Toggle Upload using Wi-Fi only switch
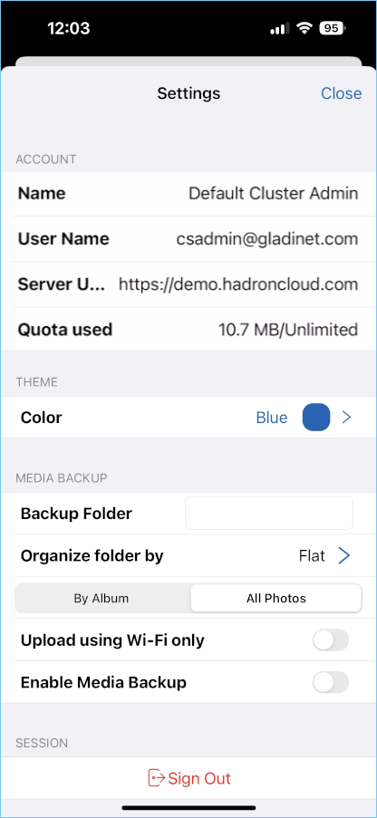The width and height of the screenshot is (377, 818). point(331,640)
